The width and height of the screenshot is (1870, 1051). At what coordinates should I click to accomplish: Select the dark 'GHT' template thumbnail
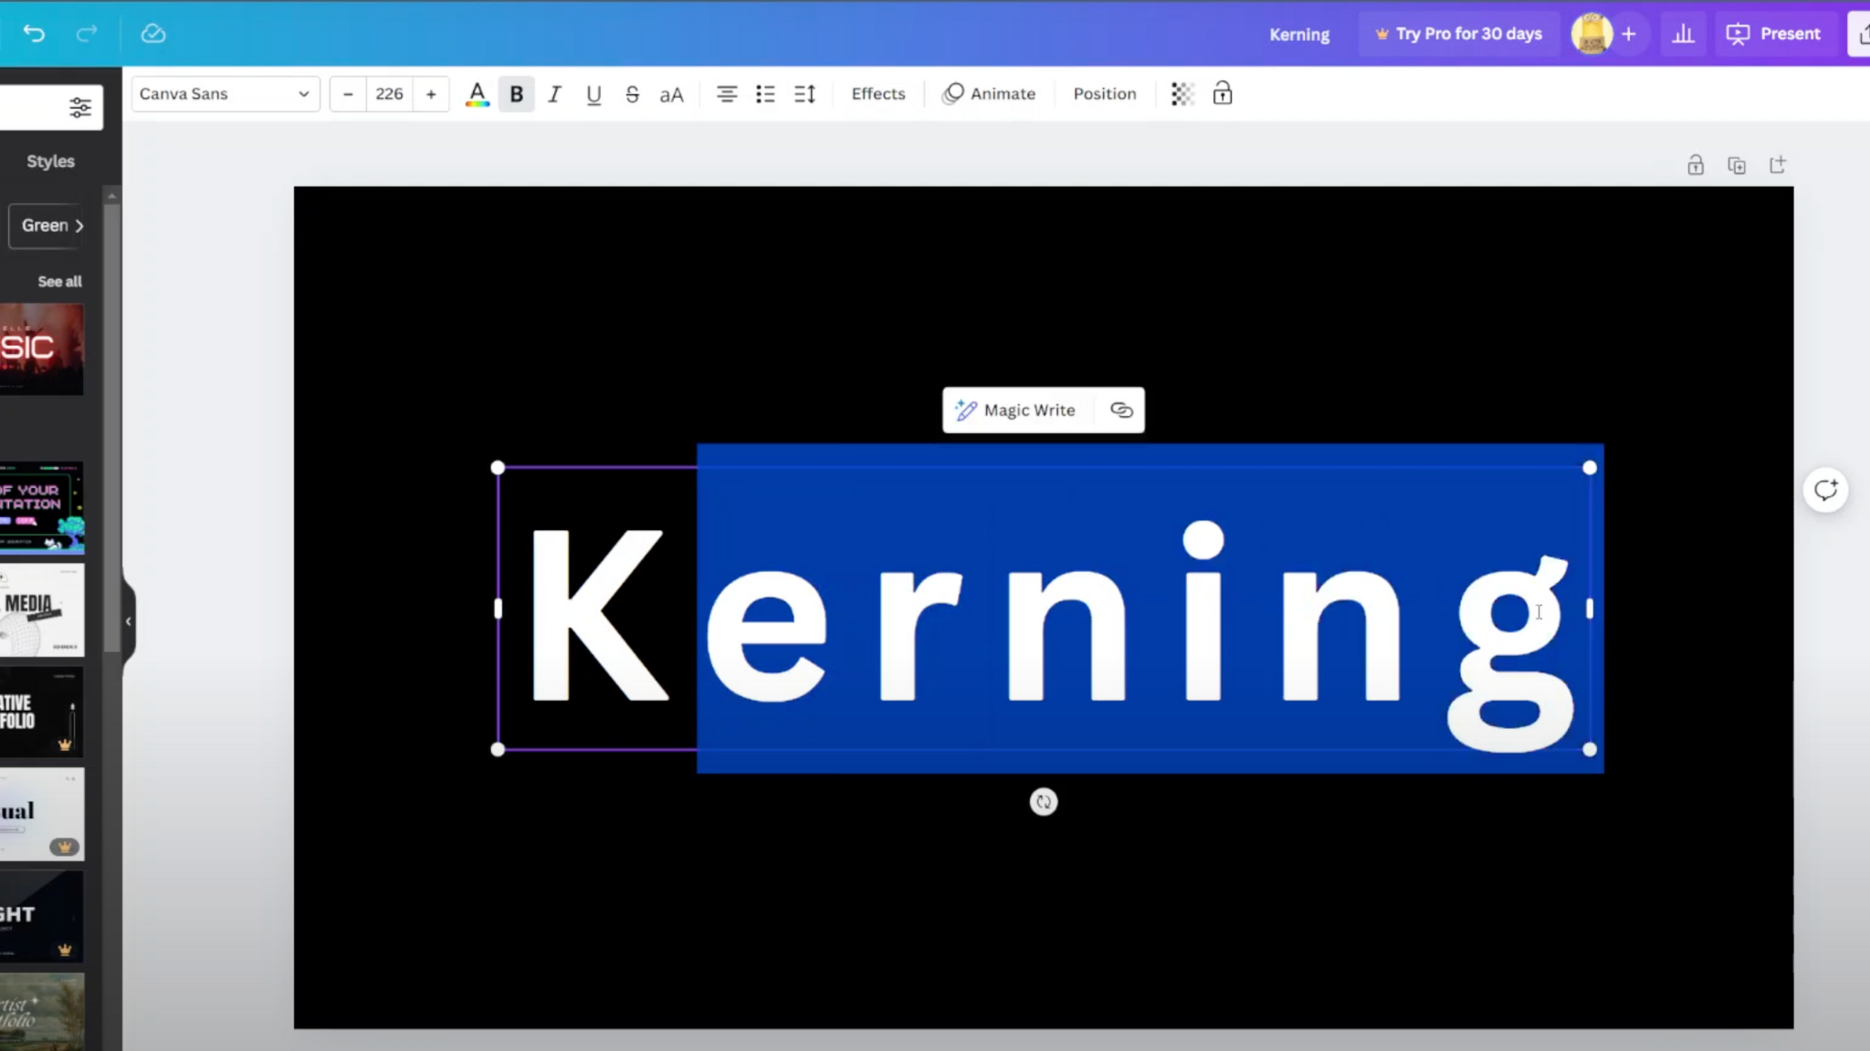click(x=42, y=916)
